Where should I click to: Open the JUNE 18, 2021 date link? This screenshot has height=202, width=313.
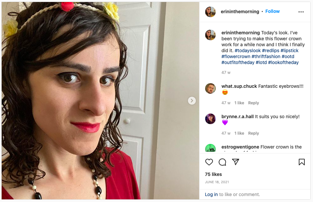point(217,182)
